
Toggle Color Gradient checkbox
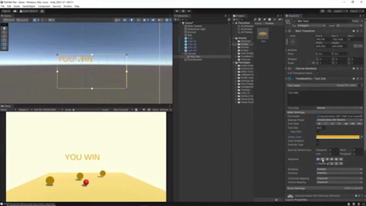click(x=318, y=141)
